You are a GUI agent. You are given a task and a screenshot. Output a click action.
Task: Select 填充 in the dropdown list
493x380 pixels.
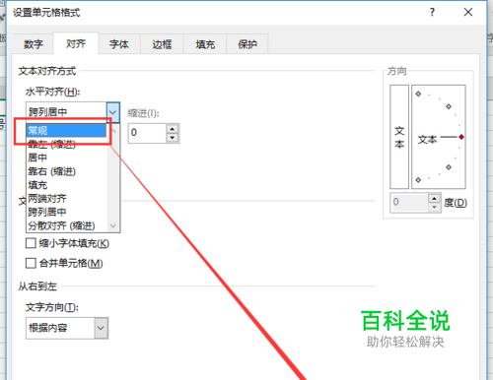pos(67,185)
